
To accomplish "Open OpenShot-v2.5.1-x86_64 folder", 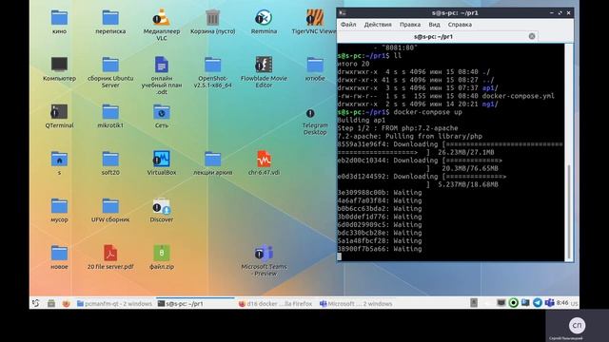I will pos(212,65).
